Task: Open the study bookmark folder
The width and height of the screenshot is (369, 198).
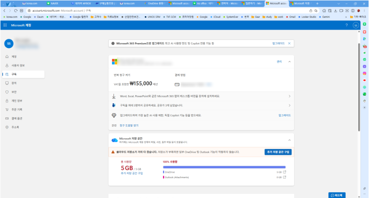Action: click(267, 17)
